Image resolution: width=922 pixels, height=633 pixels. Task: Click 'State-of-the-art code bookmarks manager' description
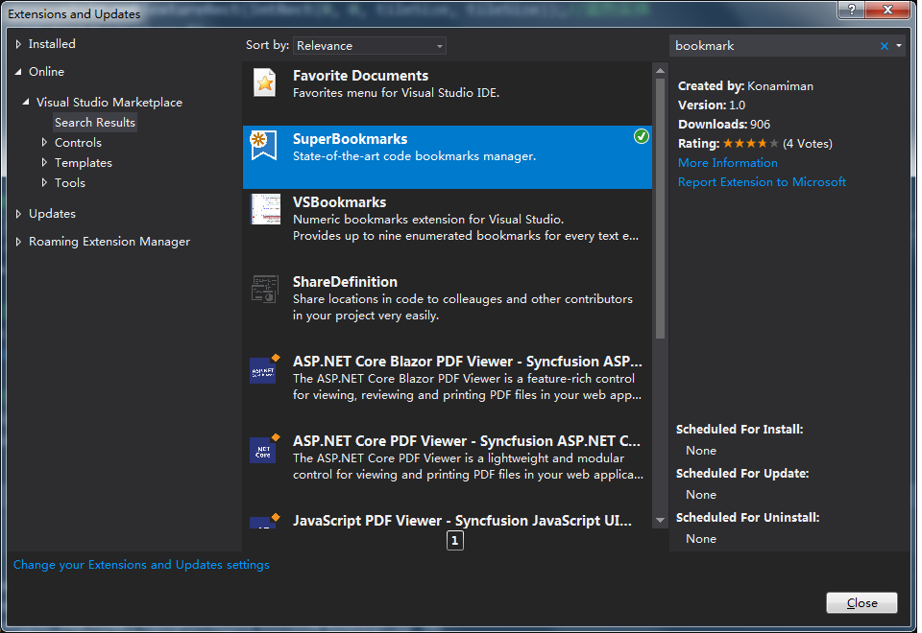(x=415, y=156)
